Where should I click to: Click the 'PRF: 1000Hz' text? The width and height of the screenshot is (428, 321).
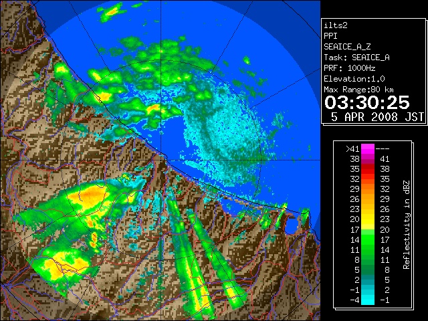click(x=349, y=68)
